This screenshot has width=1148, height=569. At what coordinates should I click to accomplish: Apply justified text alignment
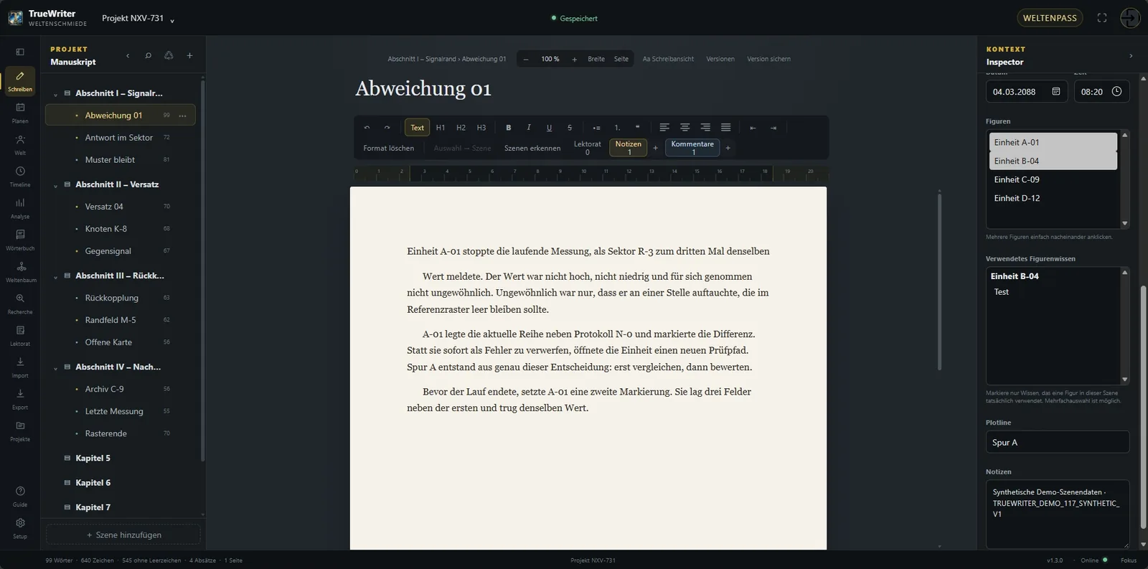(x=726, y=128)
